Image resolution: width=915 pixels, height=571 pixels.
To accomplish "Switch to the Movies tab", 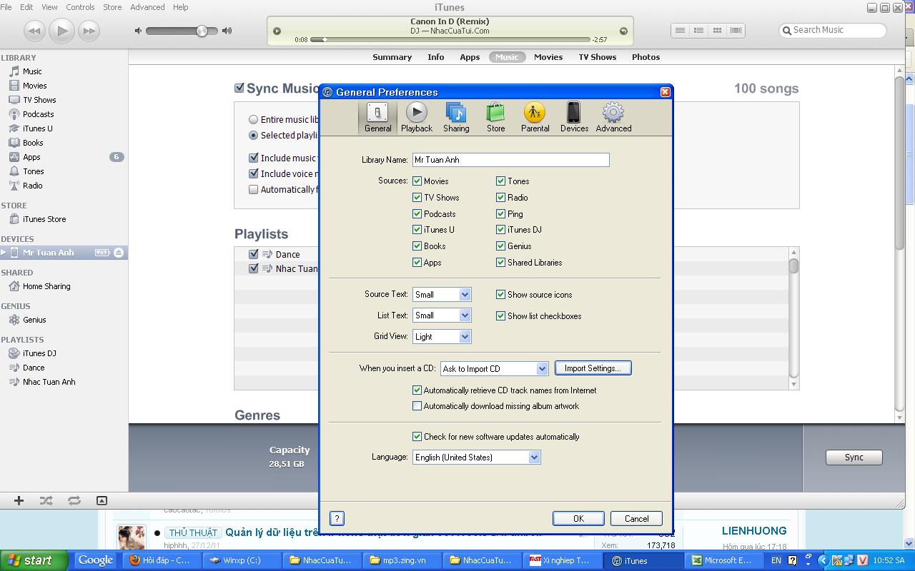I will click(548, 57).
